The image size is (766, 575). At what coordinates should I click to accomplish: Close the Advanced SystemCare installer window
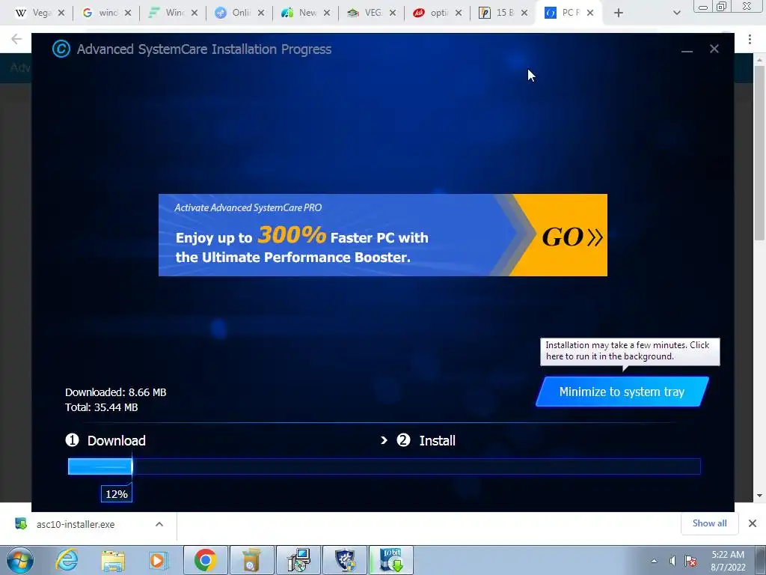(x=714, y=49)
